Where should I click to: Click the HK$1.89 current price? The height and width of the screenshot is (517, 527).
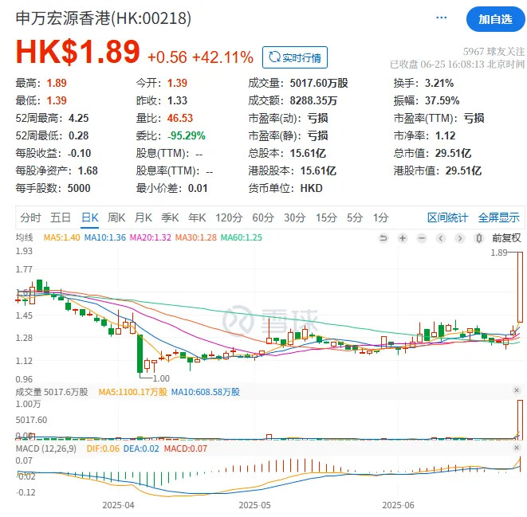(x=77, y=51)
